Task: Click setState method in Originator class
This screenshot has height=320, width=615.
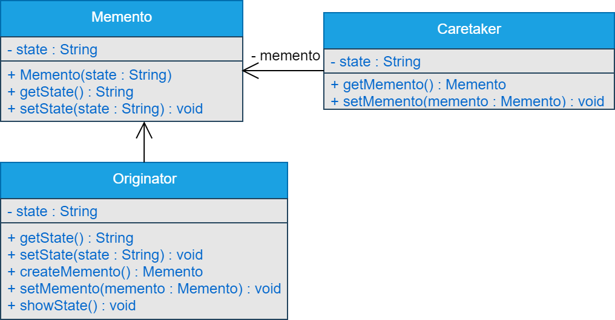Action: pos(105,255)
